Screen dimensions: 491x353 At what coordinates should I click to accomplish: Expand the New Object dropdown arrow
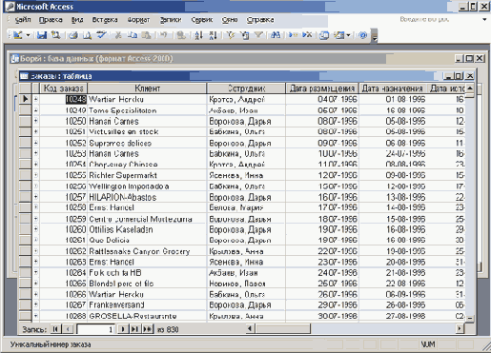tap(348, 35)
